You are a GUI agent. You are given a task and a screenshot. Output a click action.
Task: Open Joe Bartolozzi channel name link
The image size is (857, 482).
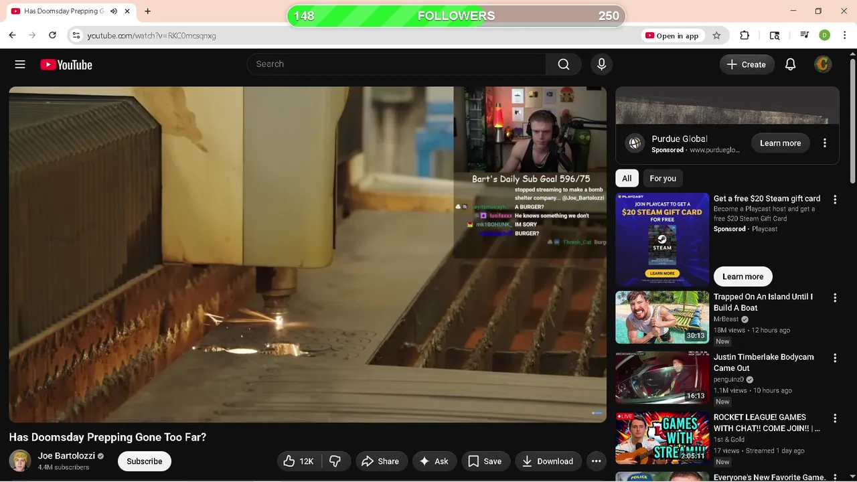(x=66, y=456)
